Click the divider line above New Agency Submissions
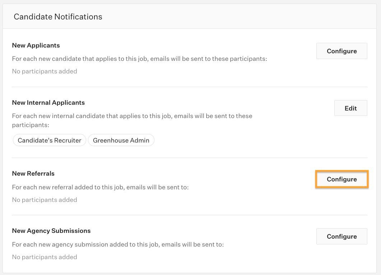Image resolution: width=381 pixels, height=275 pixels. [x=190, y=215]
